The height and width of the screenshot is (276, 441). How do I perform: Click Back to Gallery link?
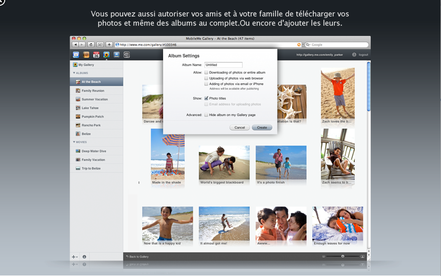137,257
